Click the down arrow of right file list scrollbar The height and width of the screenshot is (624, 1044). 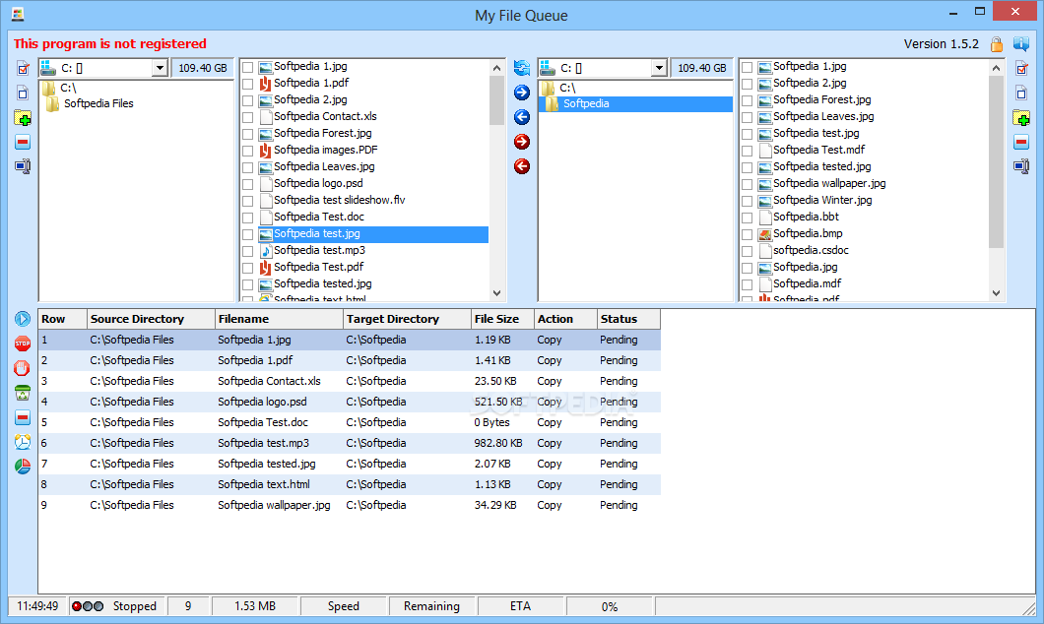click(x=996, y=292)
